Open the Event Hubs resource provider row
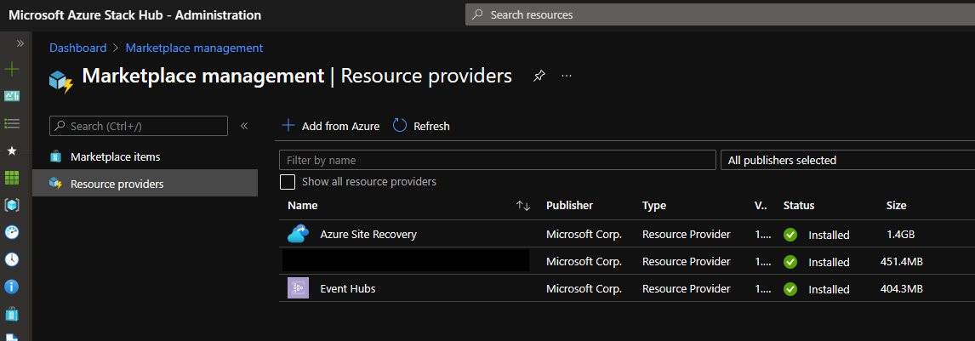 point(347,288)
